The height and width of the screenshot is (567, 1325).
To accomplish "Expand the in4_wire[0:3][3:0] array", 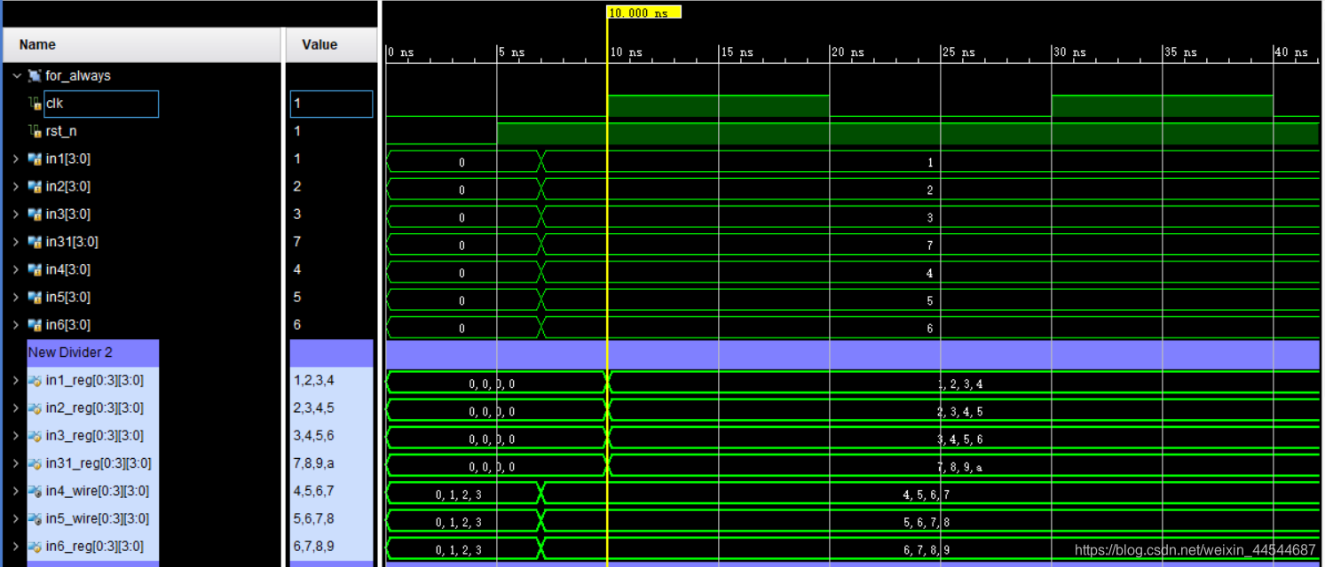I will (x=16, y=490).
